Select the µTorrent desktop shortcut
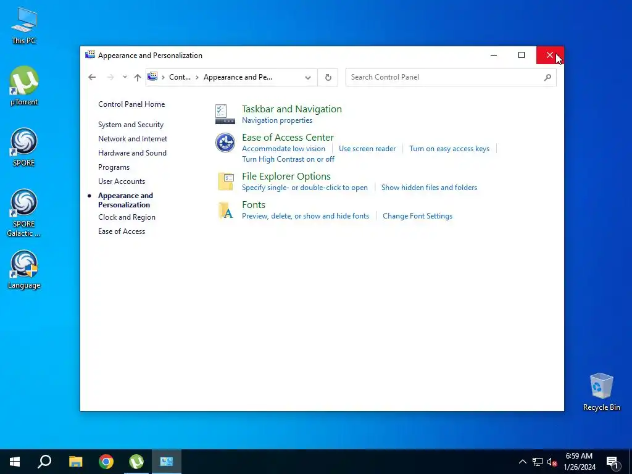The image size is (632, 474). [24, 86]
